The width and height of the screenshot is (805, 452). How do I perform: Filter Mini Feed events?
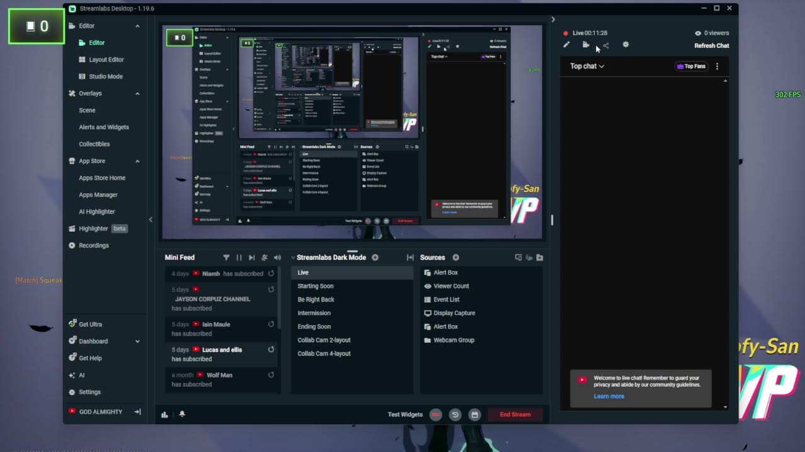226,257
